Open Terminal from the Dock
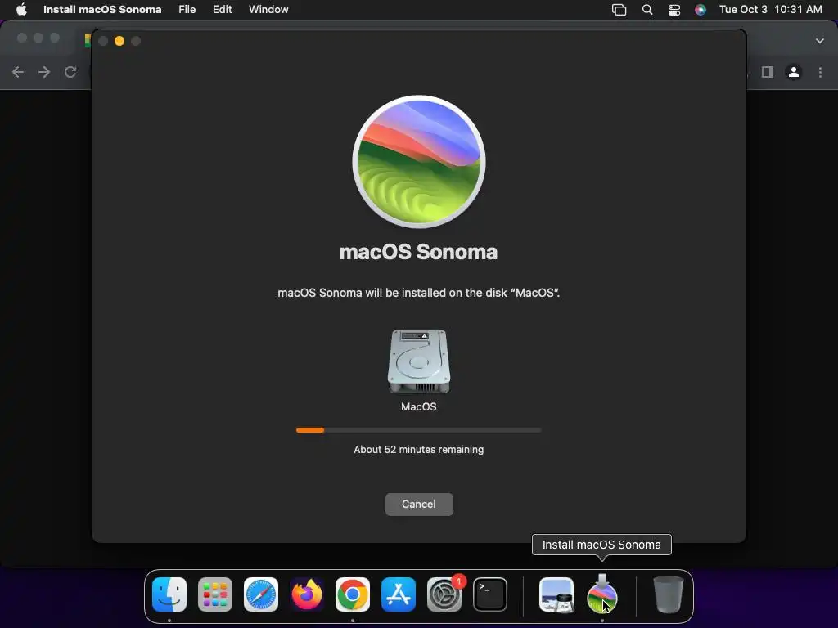The image size is (838, 628). click(490, 594)
